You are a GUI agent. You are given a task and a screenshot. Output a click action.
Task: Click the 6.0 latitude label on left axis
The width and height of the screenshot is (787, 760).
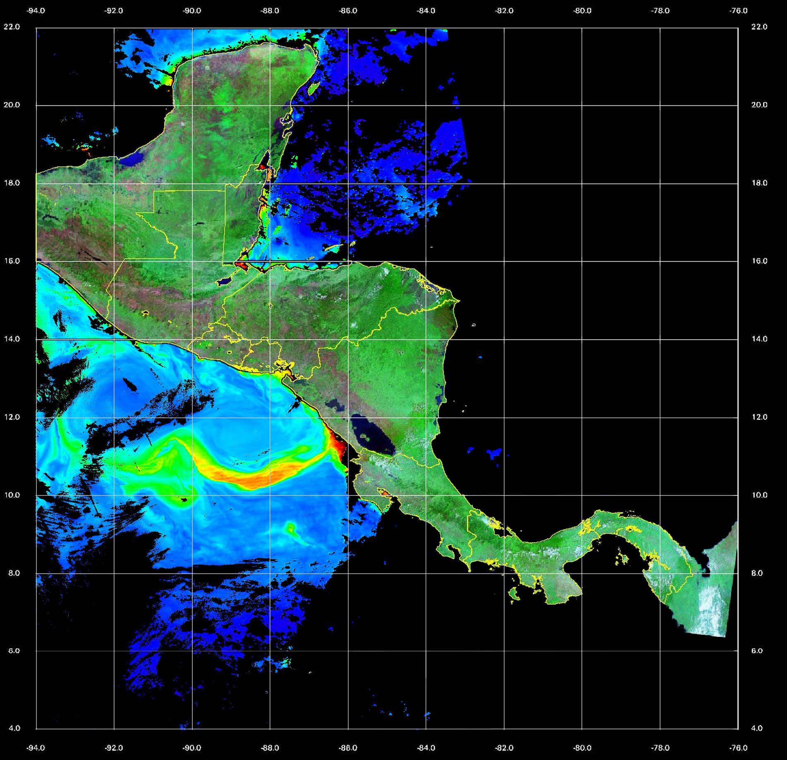12,650
